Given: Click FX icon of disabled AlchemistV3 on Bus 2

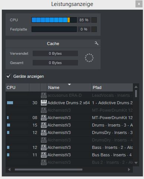Looking at the screenshot, I should pos(44,162).
